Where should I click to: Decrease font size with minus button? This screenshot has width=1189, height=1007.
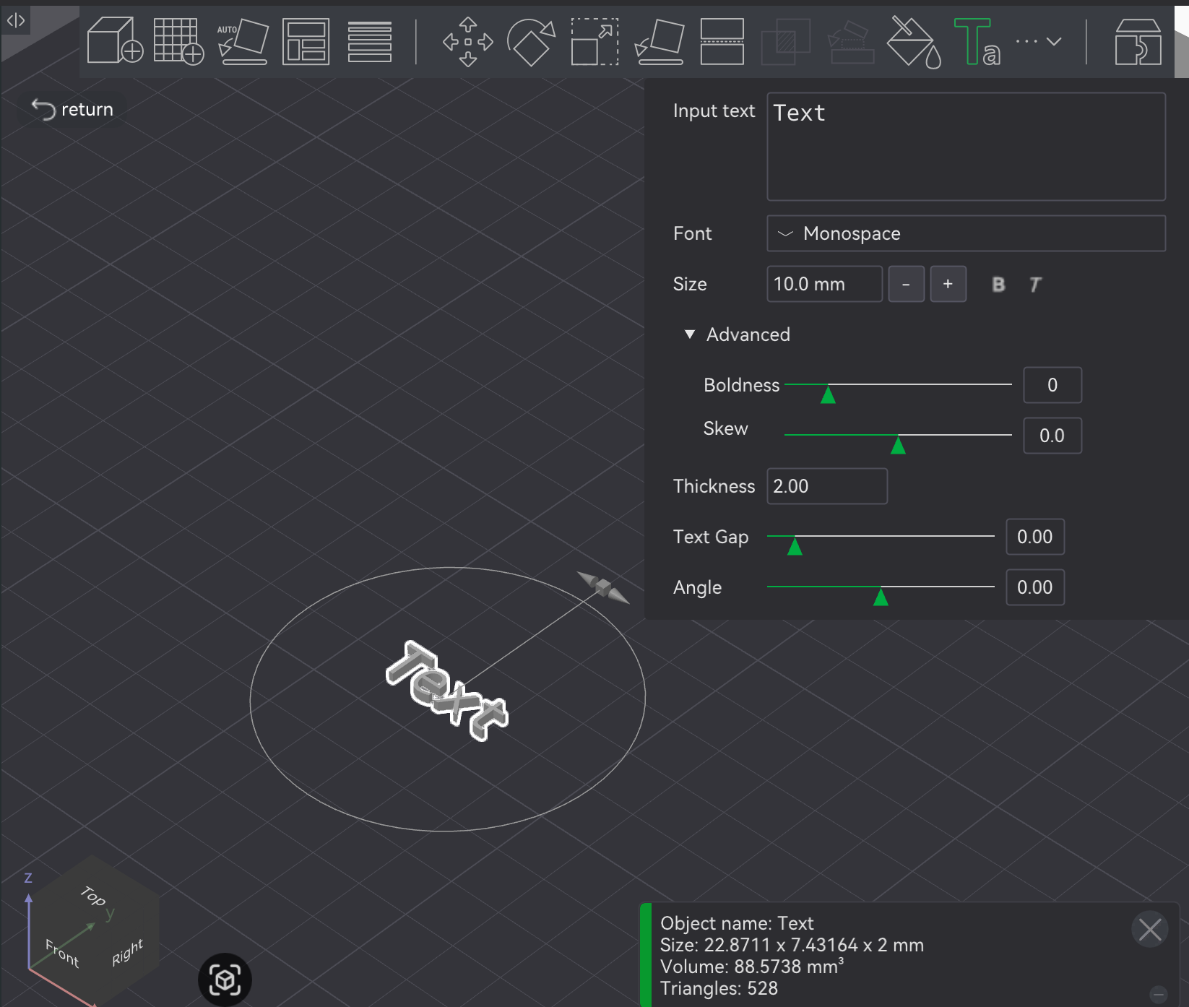(906, 284)
